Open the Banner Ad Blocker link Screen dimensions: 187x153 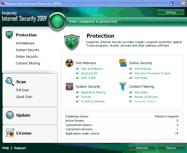pos(146,97)
